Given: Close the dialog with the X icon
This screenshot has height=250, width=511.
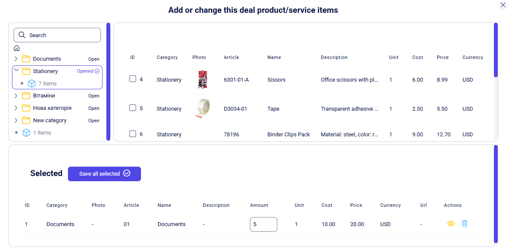Looking at the screenshot, I should (503, 5).
